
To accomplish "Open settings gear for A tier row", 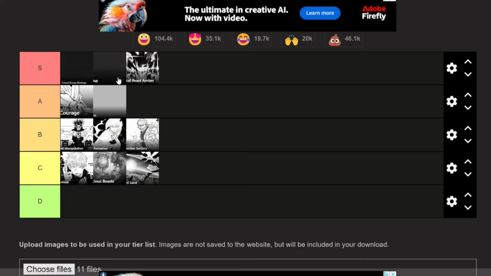I will 452,102.
